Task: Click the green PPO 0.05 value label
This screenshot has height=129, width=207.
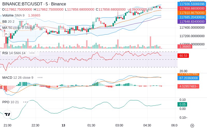Action: click(x=182, y=104)
